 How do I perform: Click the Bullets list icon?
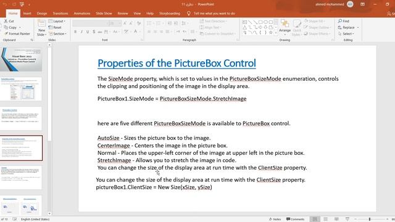[149, 23]
